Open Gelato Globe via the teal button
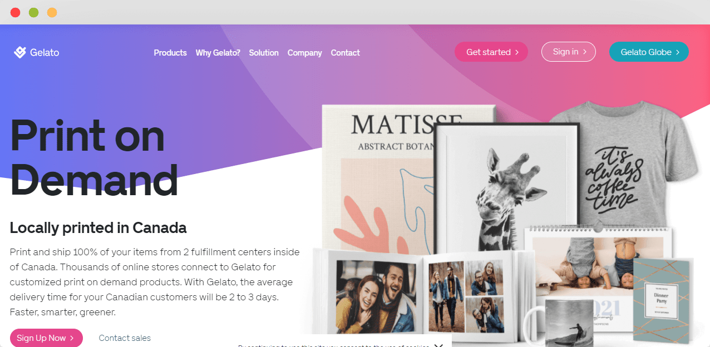The height and width of the screenshot is (347, 710). 649,52
